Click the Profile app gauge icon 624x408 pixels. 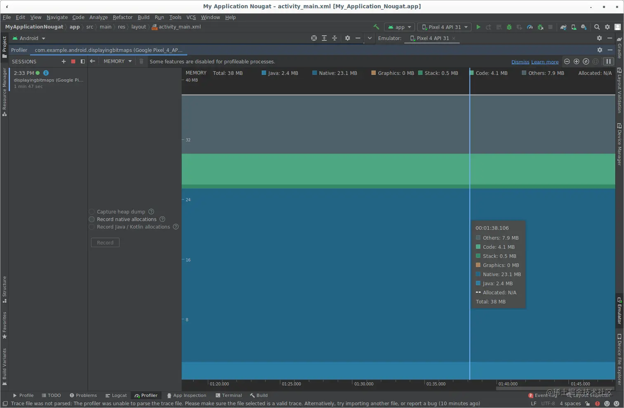(x=530, y=27)
